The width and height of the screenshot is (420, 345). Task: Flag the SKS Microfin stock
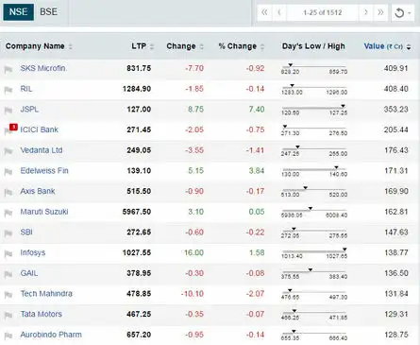8,69
